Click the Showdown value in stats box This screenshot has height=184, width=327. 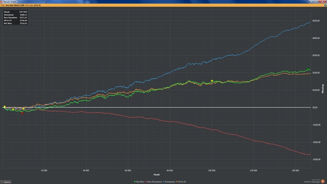click(x=23, y=15)
